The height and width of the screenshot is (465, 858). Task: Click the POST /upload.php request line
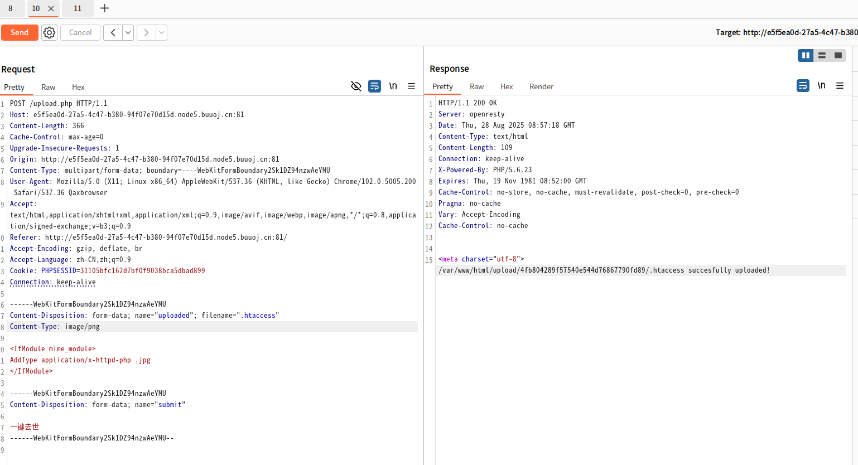[x=59, y=104]
